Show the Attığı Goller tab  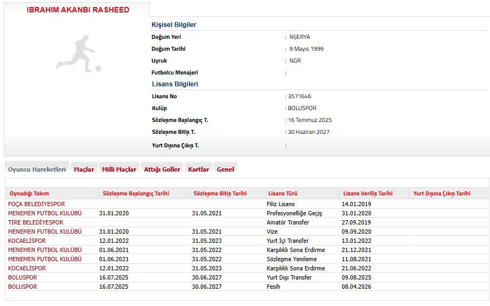coord(162,169)
